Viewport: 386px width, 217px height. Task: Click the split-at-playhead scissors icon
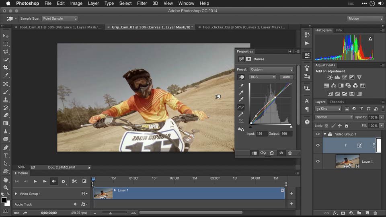pos(74,181)
